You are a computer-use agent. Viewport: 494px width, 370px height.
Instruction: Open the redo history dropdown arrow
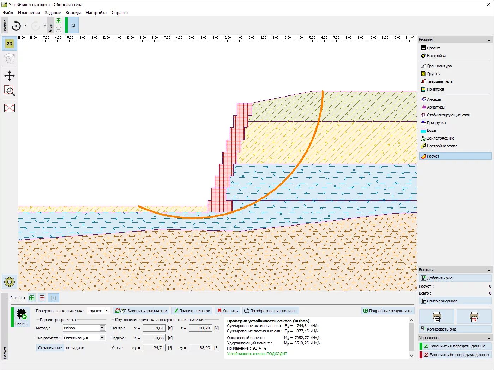(45, 25)
